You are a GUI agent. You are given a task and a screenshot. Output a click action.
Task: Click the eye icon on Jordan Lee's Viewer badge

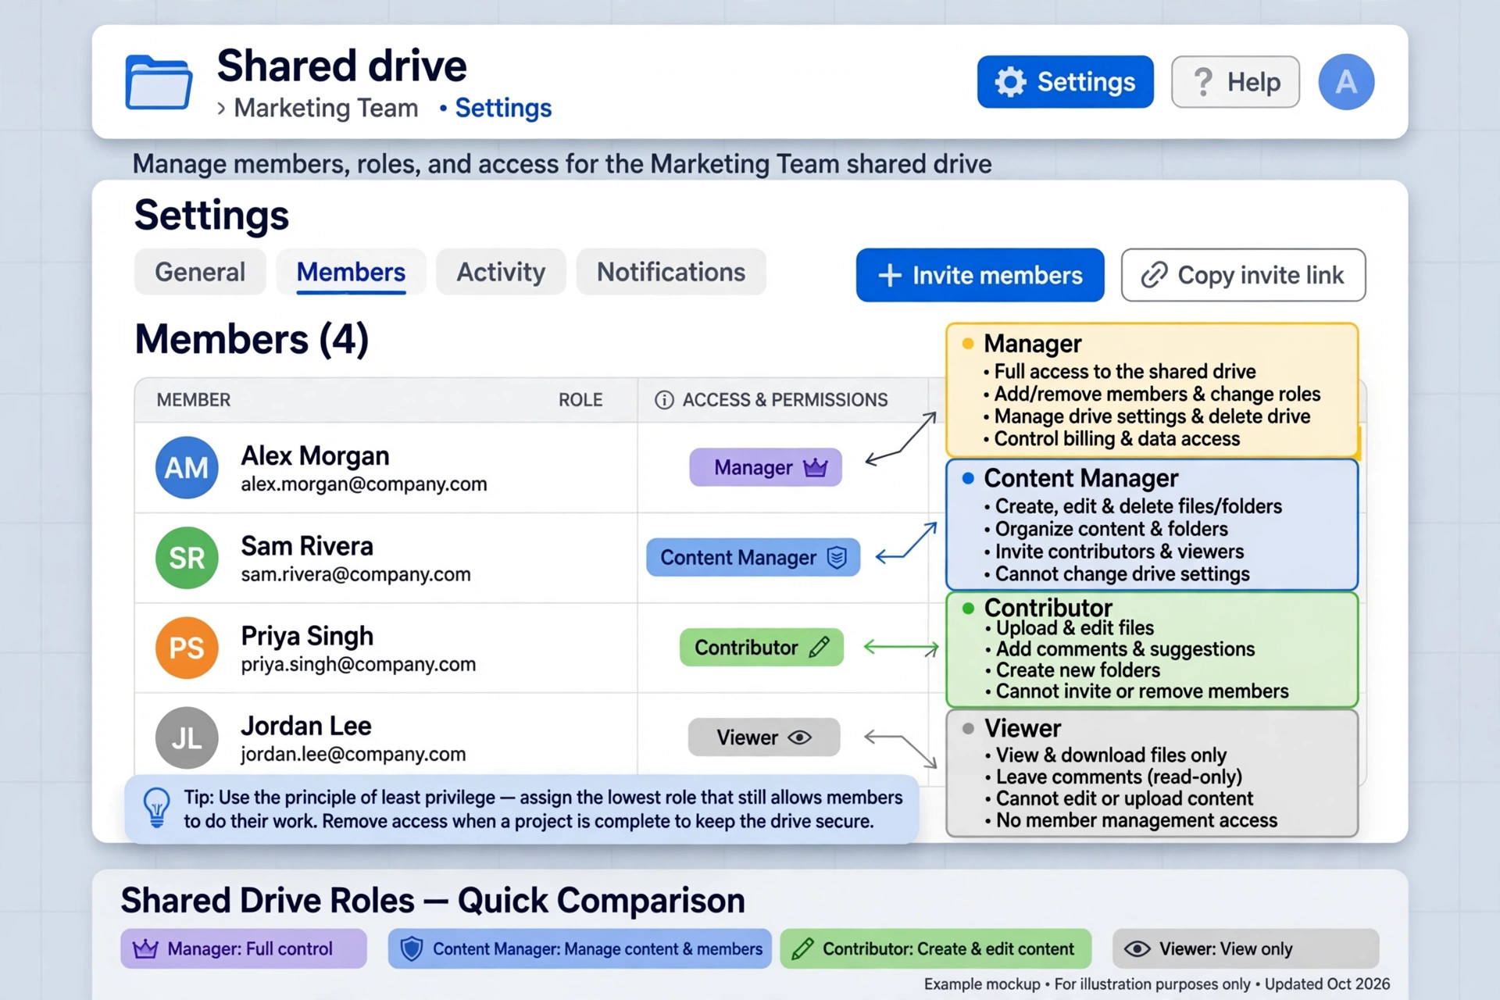tap(800, 737)
